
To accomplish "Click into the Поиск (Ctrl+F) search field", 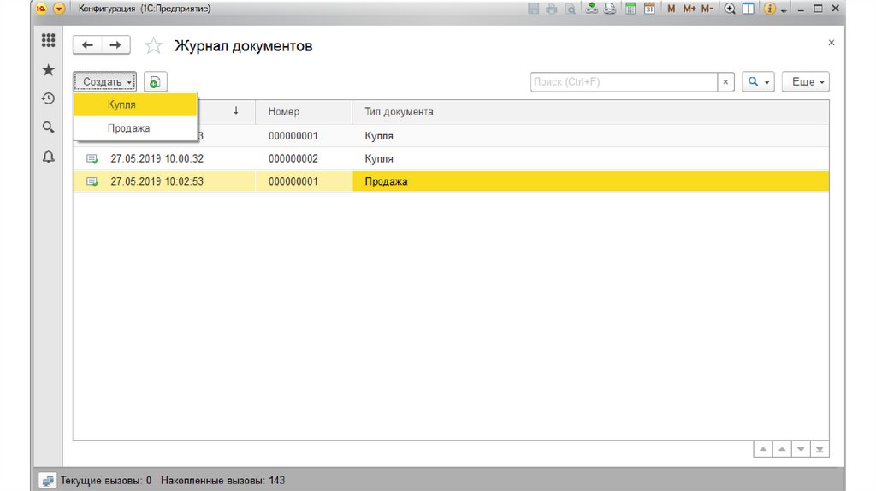I will [624, 81].
